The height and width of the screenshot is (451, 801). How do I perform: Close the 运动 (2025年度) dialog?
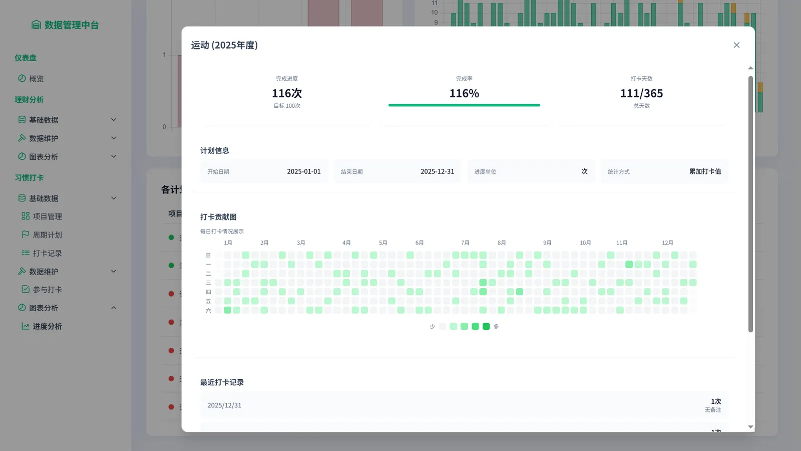(736, 45)
